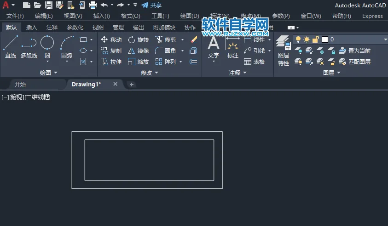Image resolution: width=388 pixels, height=226 pixels.
Task: Switch to the Output (输出) ribbon tab
Action: (x=139, y=28)
